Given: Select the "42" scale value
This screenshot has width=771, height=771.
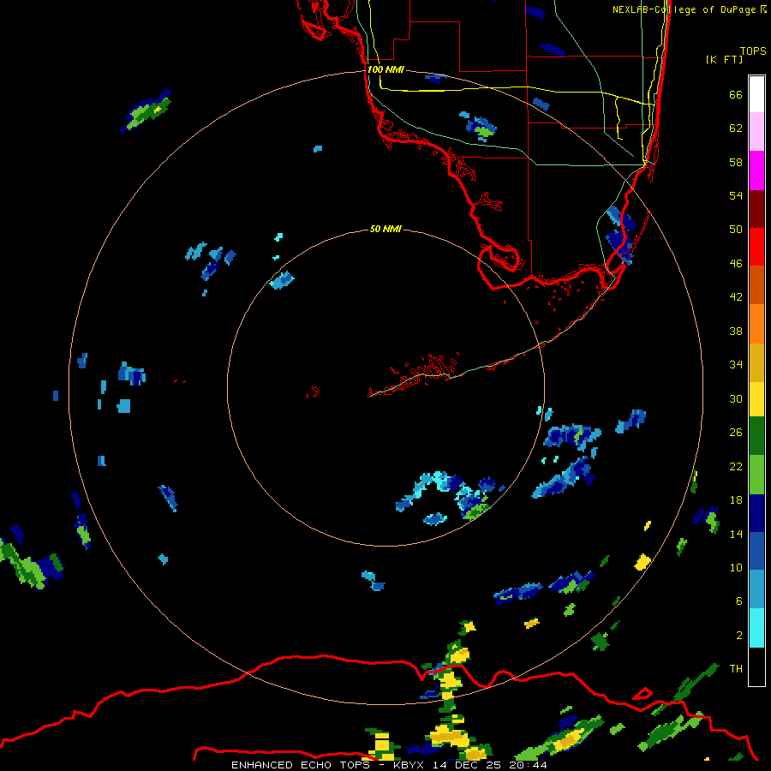Looking at the screenshot, I should pos(736,297).
